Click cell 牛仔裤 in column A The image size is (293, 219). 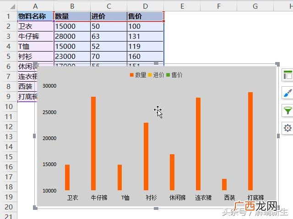[35, 36]
